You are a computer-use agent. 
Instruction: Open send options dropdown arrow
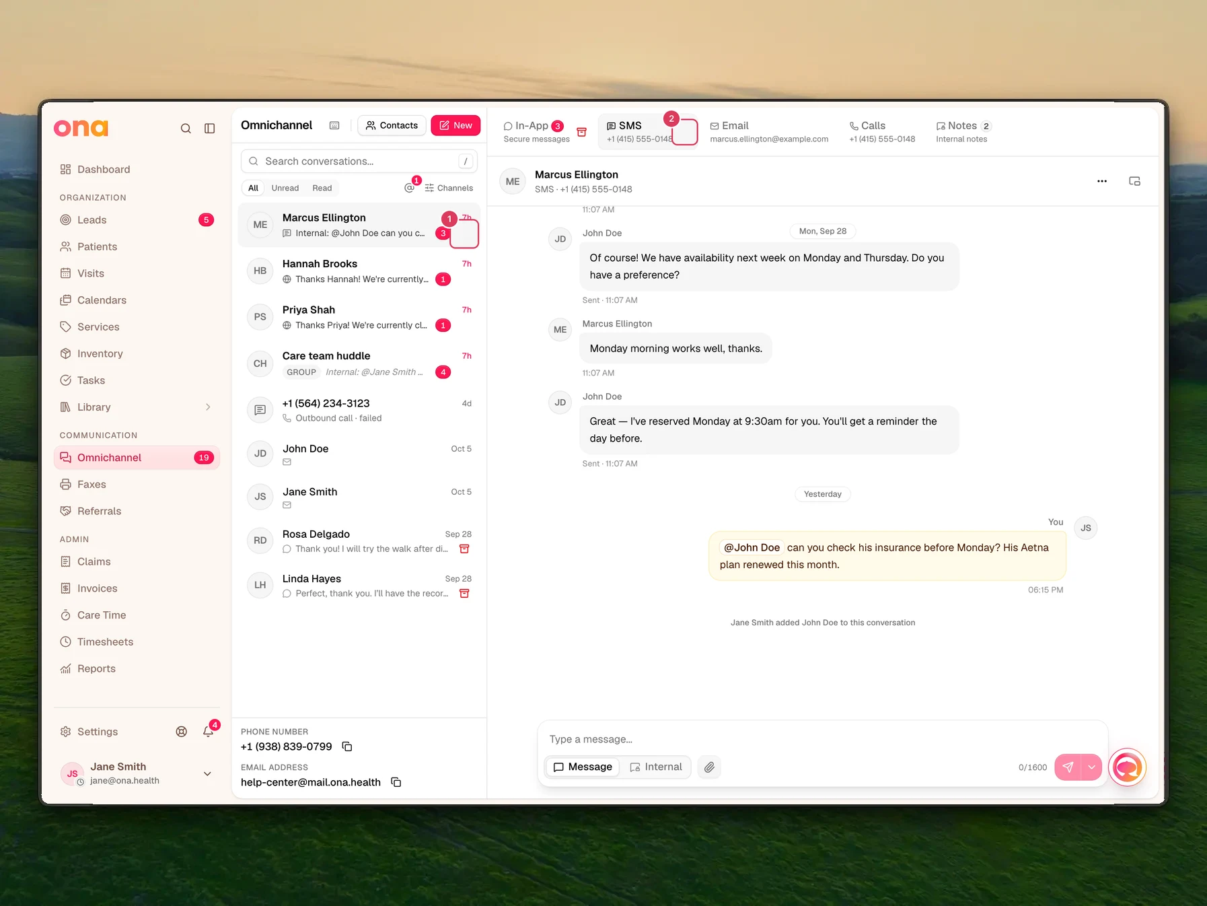point(1091,767)
